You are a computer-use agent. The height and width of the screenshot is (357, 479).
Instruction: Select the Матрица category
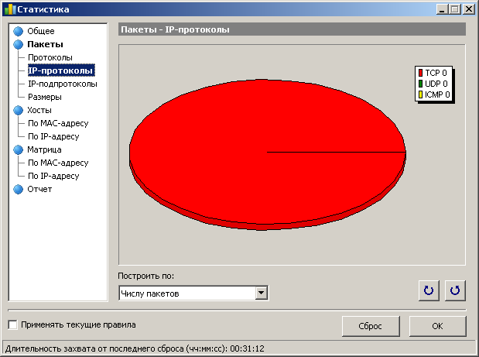44,149
